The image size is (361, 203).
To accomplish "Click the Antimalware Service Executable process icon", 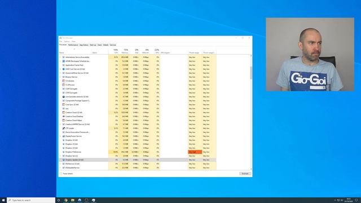I will 64,57.
